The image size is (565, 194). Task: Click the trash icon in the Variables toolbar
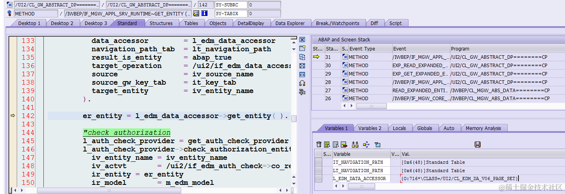tap(319, 144)
